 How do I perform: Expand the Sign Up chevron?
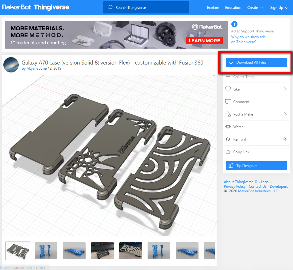tap(287, 8)
